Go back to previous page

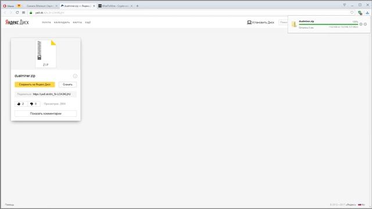5,13
